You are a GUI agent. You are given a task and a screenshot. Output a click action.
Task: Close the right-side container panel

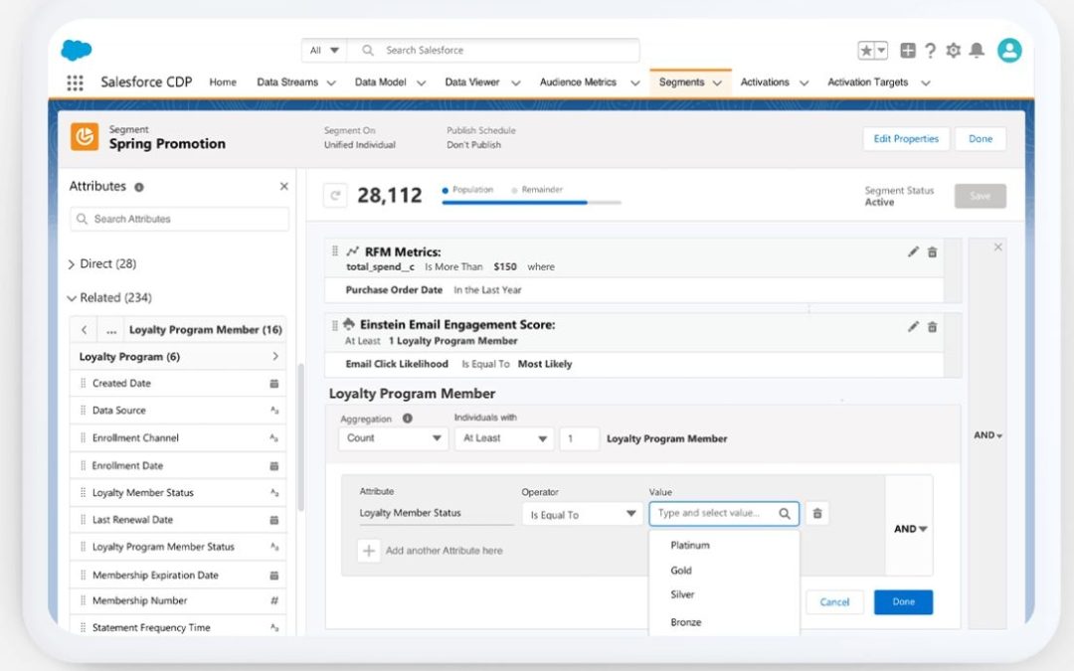(998, 248)
